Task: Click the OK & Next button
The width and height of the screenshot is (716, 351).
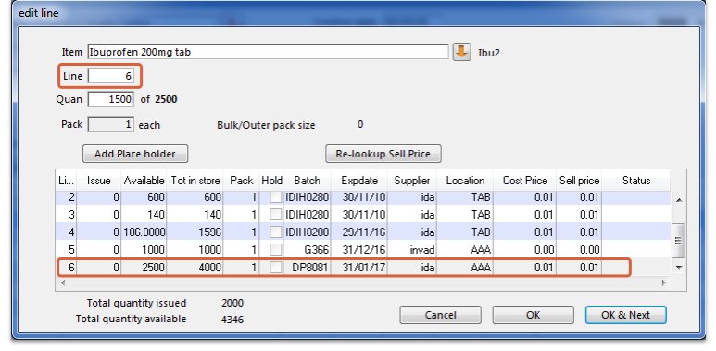Action: click(625, 315)
